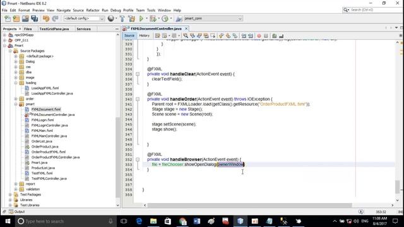Collapse the Source Packages node

[x=10, y=51]
